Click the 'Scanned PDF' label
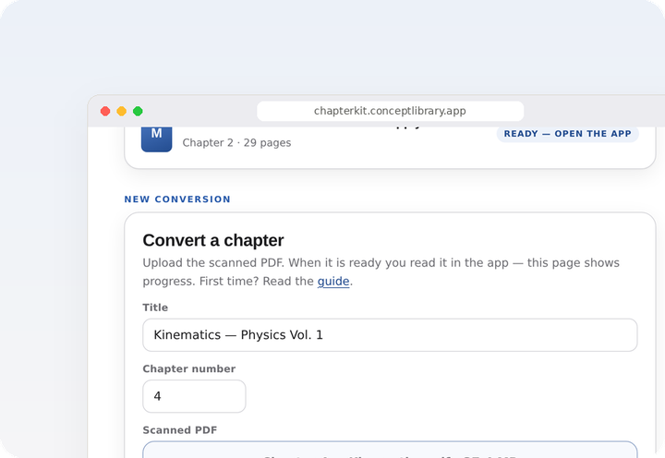The width and height of the screenshot is (665, 458). point(180,430)
